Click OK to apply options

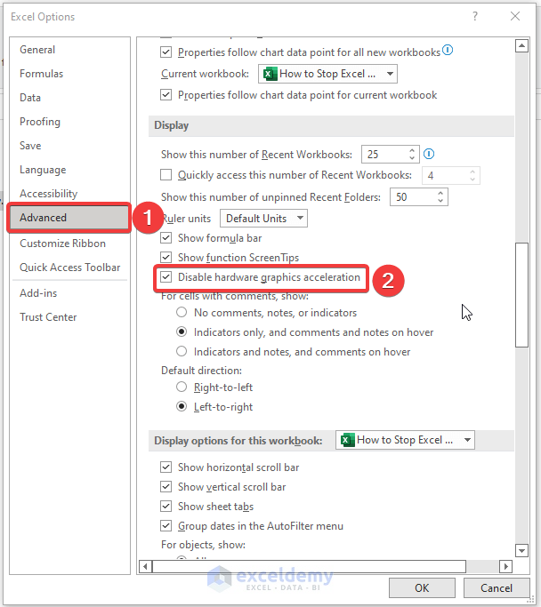coord(422,588)
